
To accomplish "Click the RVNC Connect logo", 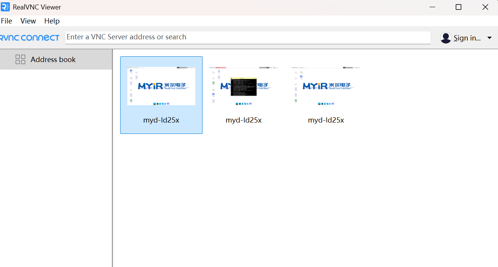I will [30, 37].
